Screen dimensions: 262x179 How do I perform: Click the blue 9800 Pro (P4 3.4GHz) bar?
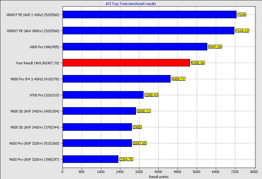[x=117, y=79]
